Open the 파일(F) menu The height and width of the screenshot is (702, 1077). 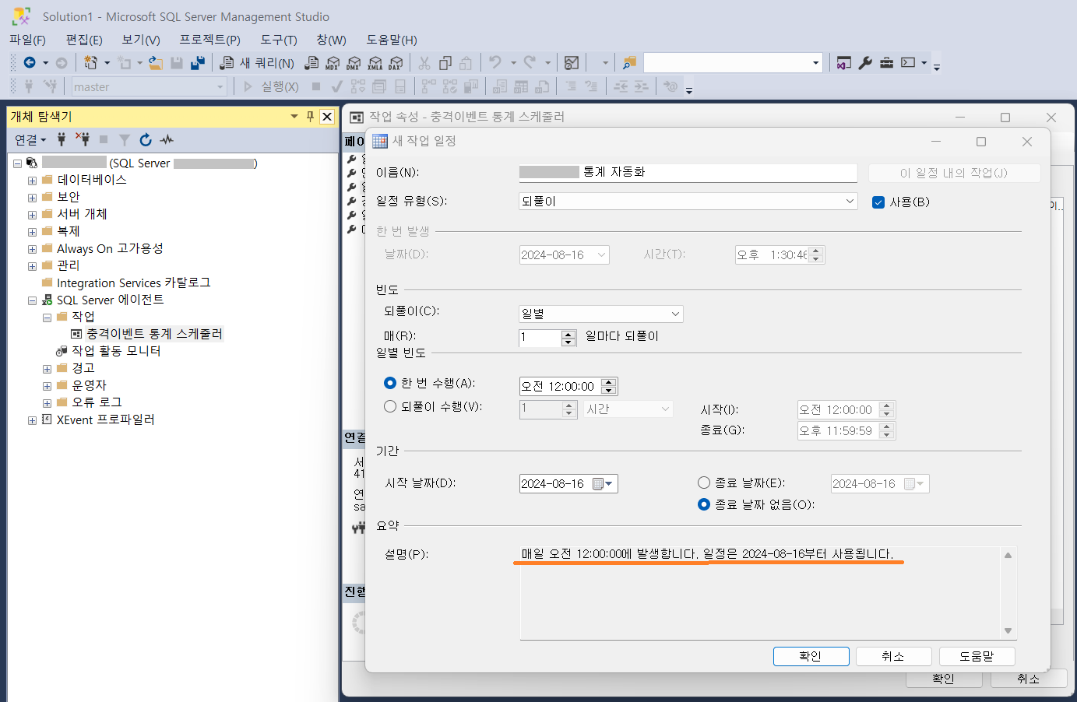click(27, 40)
